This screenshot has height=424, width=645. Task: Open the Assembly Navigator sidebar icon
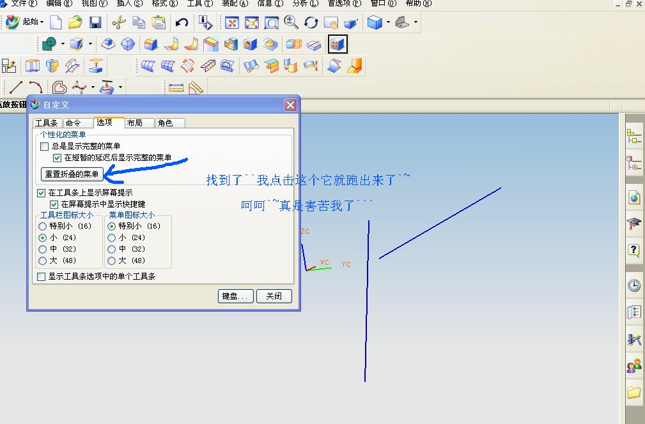coord(634,137)
